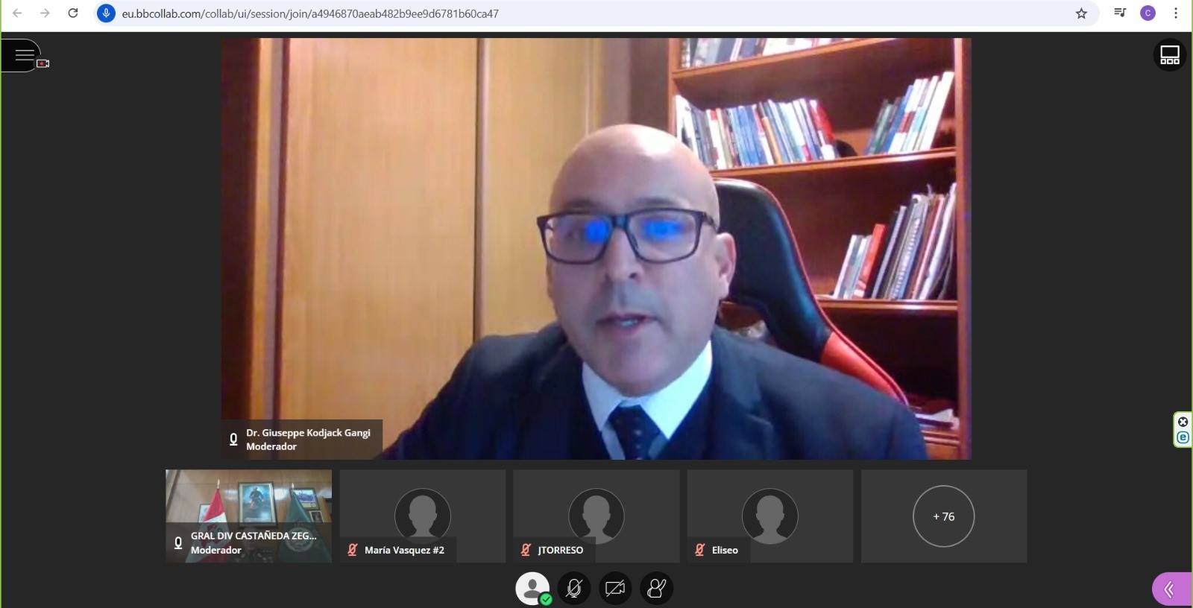This screenshot has width=1193, height=608.
Task: Unmute the microphone in bottom controls
Action: [573, 589]
